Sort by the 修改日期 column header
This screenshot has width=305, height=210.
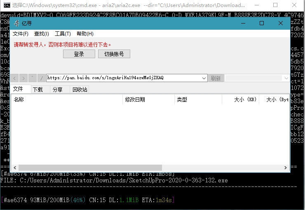coord(135,99)
